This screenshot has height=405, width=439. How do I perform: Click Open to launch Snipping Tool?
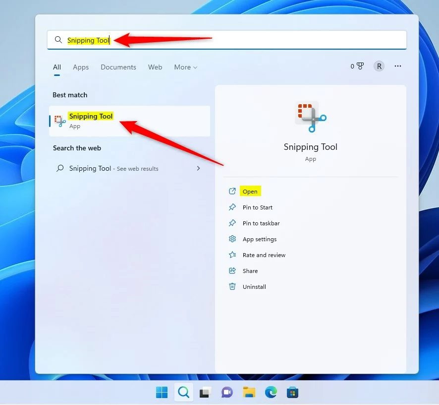(x=250, y=191)
